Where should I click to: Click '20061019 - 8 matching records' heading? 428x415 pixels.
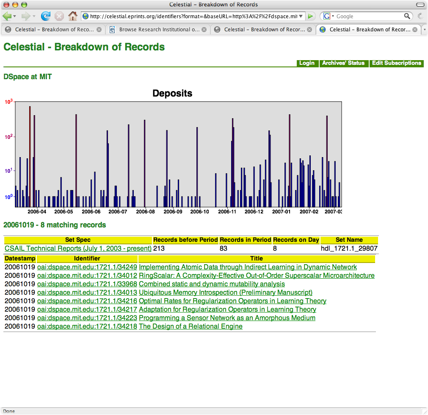coord(55,225)
